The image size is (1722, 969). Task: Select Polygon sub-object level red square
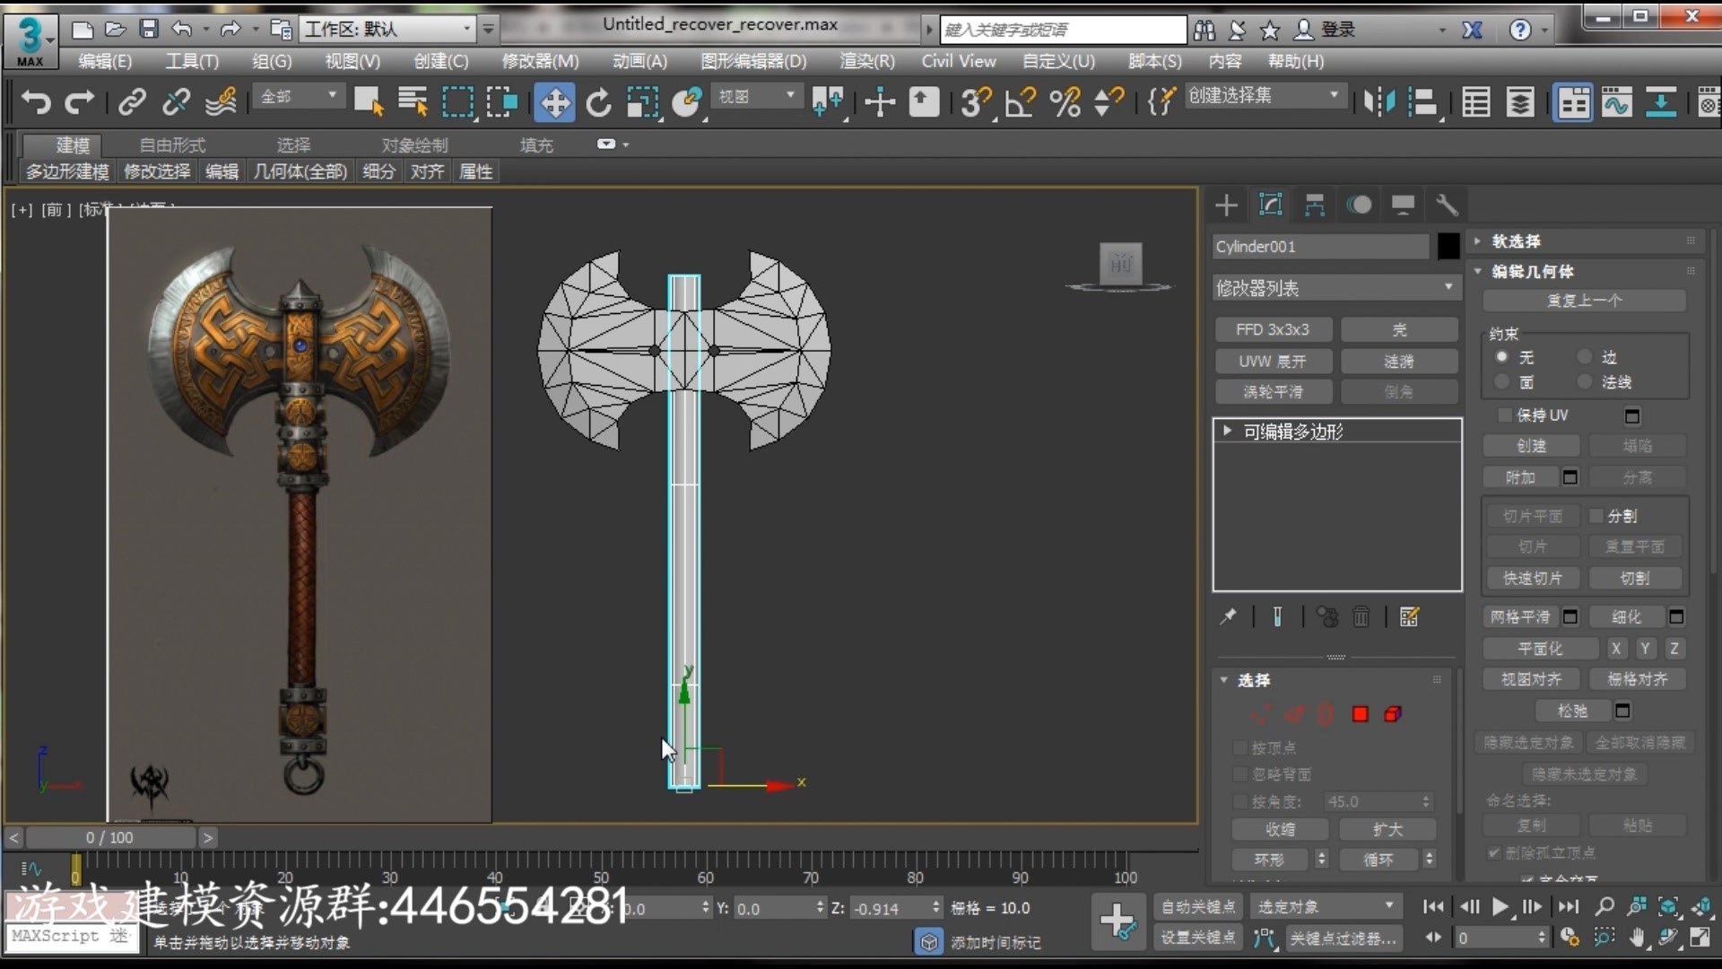click(1360, 714)
